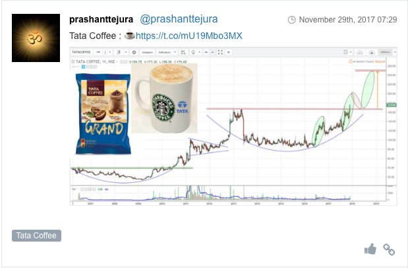The height and width of the screenshot is (268, 408).
Task: Click the November 29th, 2017 timestamp
Action: pyautogui.click(x=348, y=20)
